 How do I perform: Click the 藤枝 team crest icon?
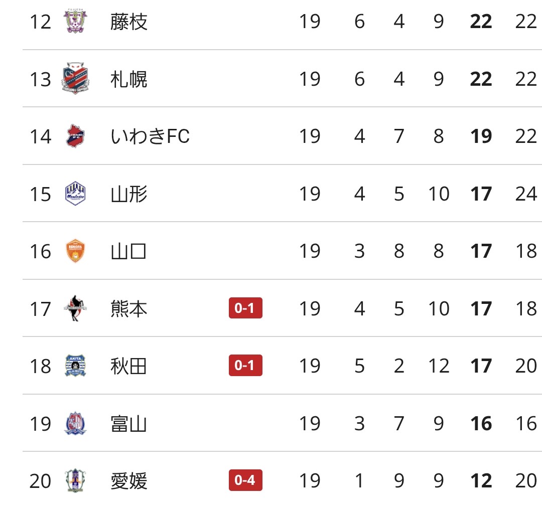coord(75,22)
